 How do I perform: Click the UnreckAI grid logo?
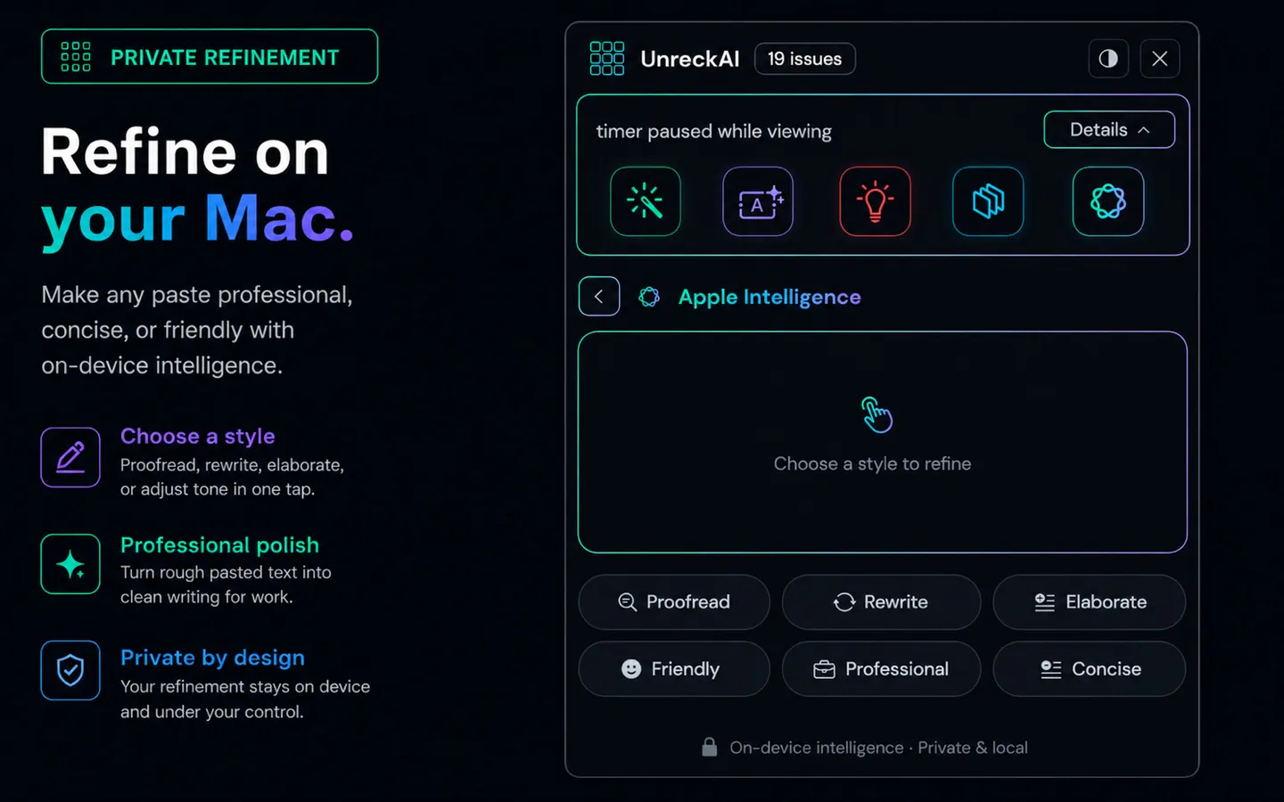click(x=607, y=59)
